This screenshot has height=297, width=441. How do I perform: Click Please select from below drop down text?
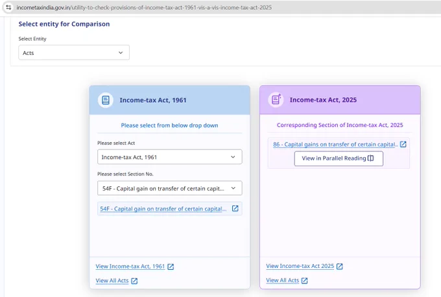[170, 126]
